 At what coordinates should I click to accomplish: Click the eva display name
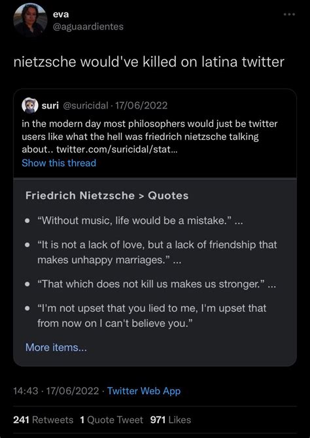(x=61, y=14)
